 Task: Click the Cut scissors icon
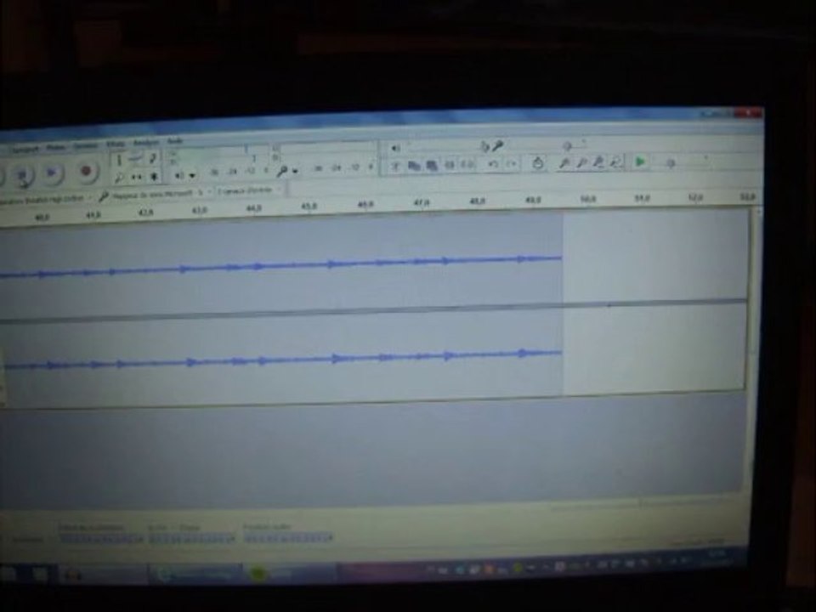[396, 166]
